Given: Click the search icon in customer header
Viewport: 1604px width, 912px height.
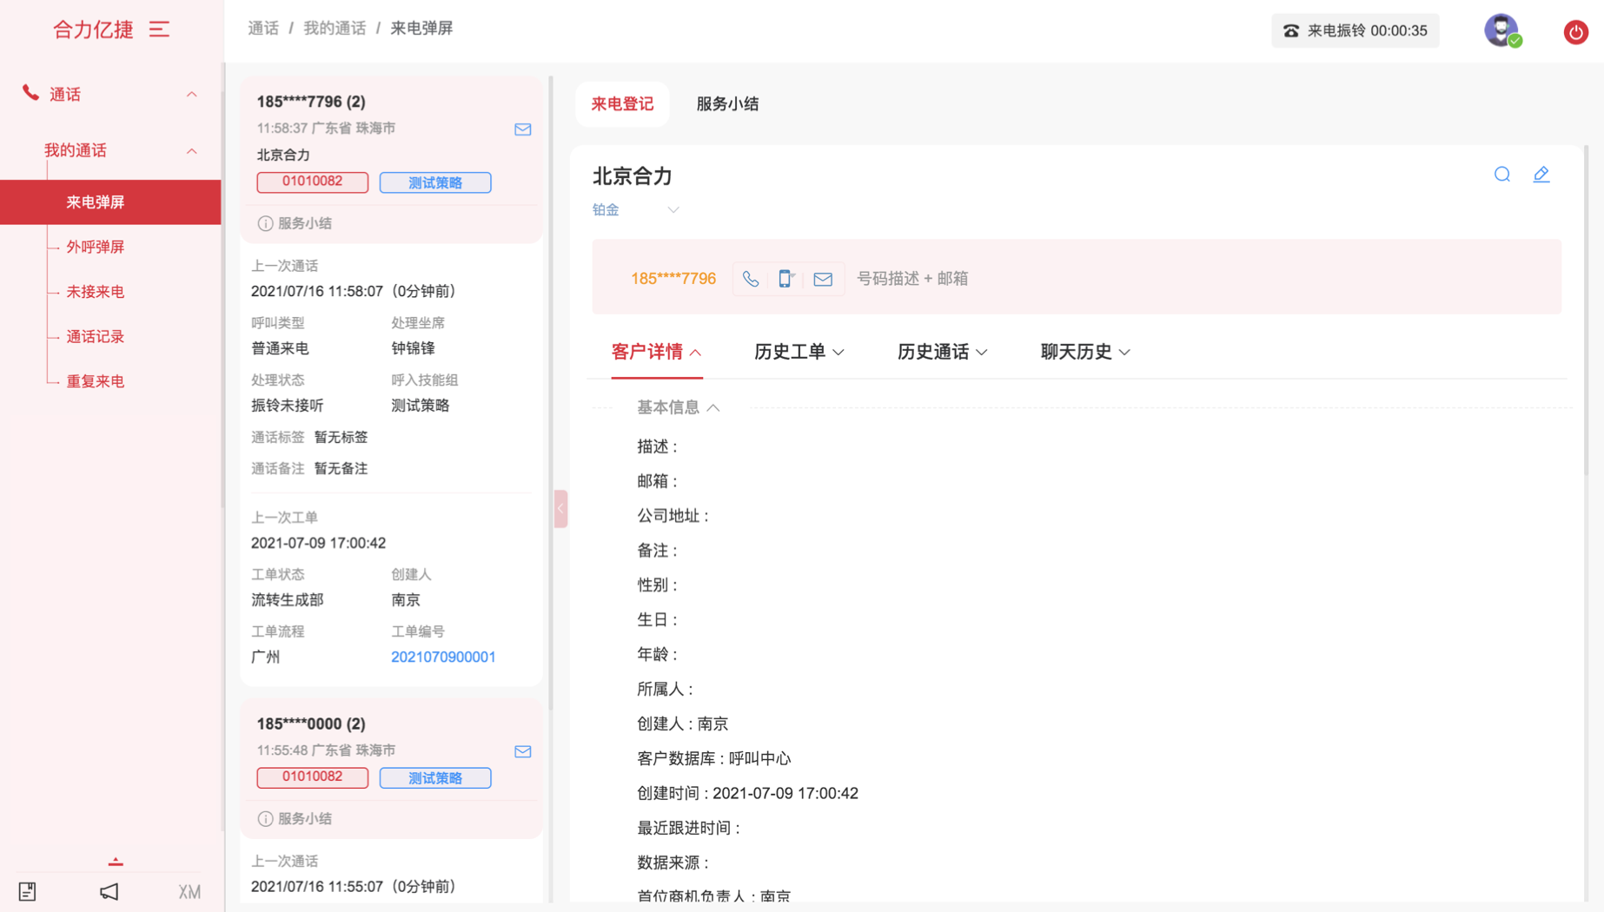Looking at the screenshot, I should click(1501, 175).
